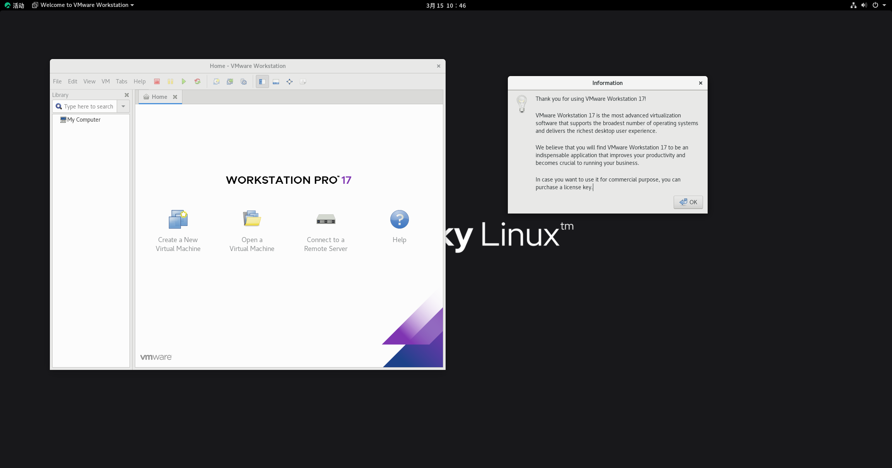Open Welcome to VMware Workstation app menu
This screenshot has height=468, width=892.
click(x=83, y=5)
